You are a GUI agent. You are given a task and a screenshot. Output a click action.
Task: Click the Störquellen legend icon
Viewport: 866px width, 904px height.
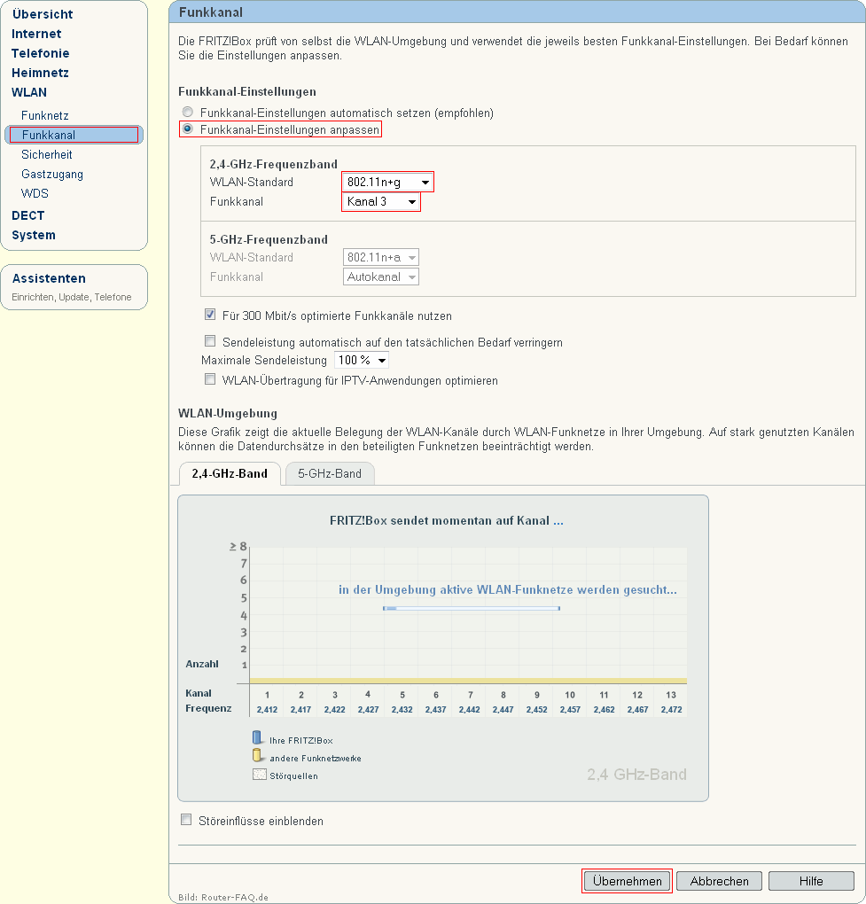(259, 775)
